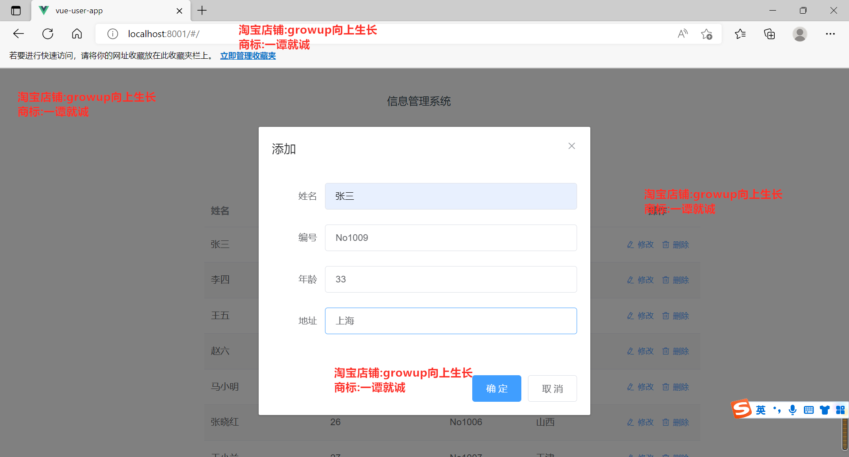Click the Sogou input method S logo
The width and height of the screenshot is (849, 457).
(x=742, y=409)
